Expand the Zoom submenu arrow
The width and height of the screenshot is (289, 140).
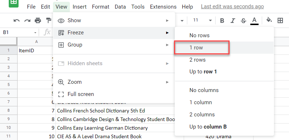pyautogui.click(x=167, y=82)
